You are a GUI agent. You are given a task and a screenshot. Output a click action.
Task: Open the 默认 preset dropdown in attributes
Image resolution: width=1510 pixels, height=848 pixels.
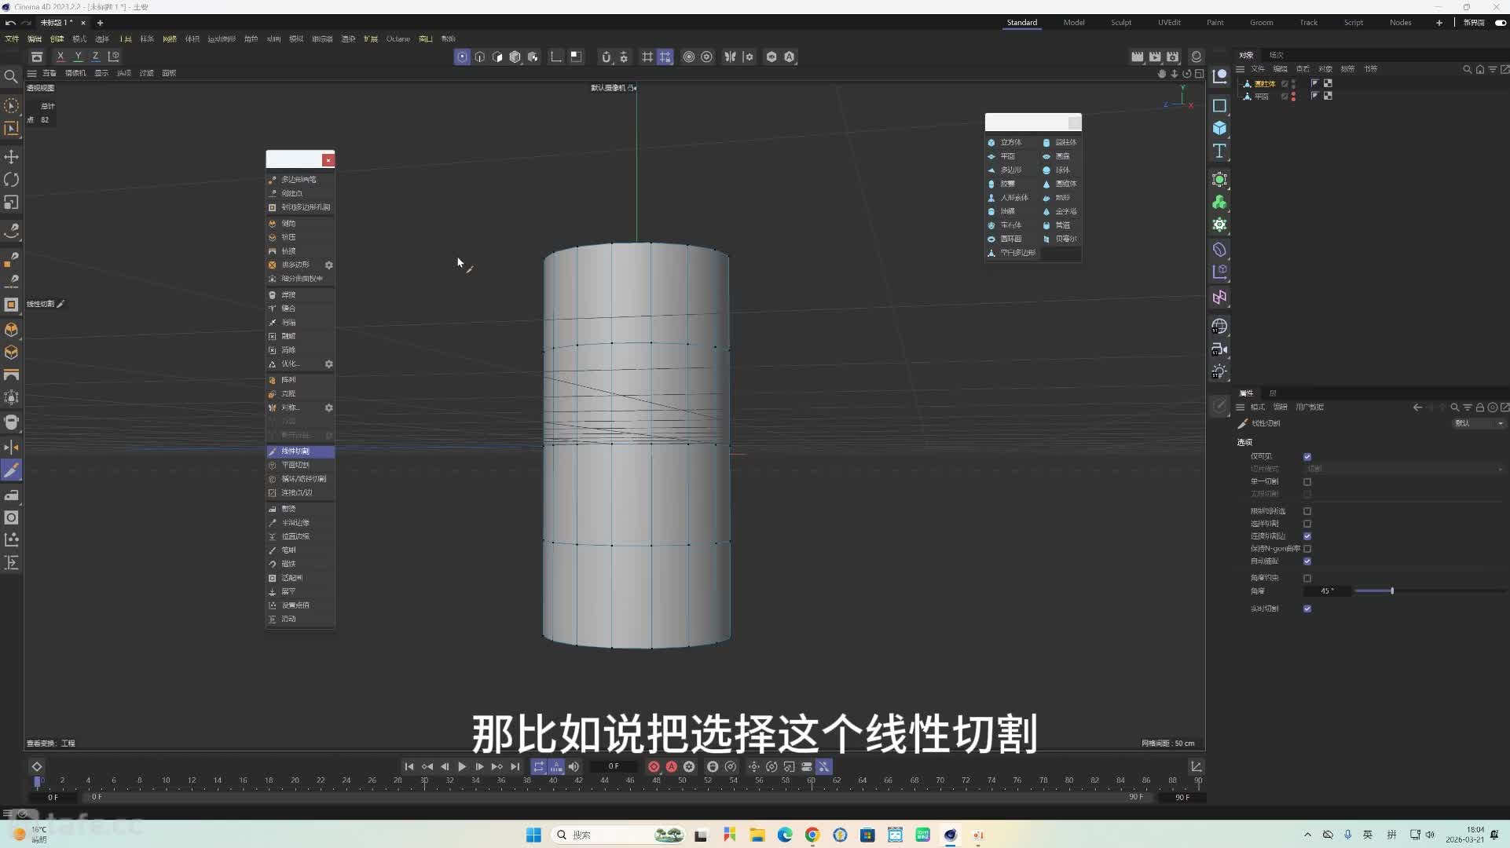point(1479,423)
